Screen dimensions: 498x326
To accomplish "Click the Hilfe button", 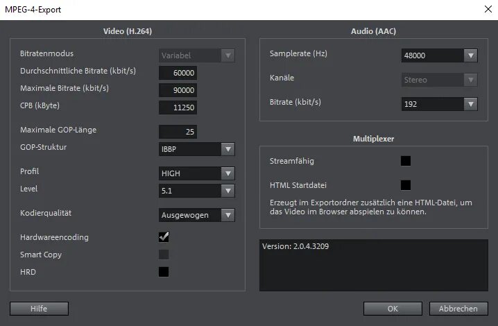I will [39, 309].
